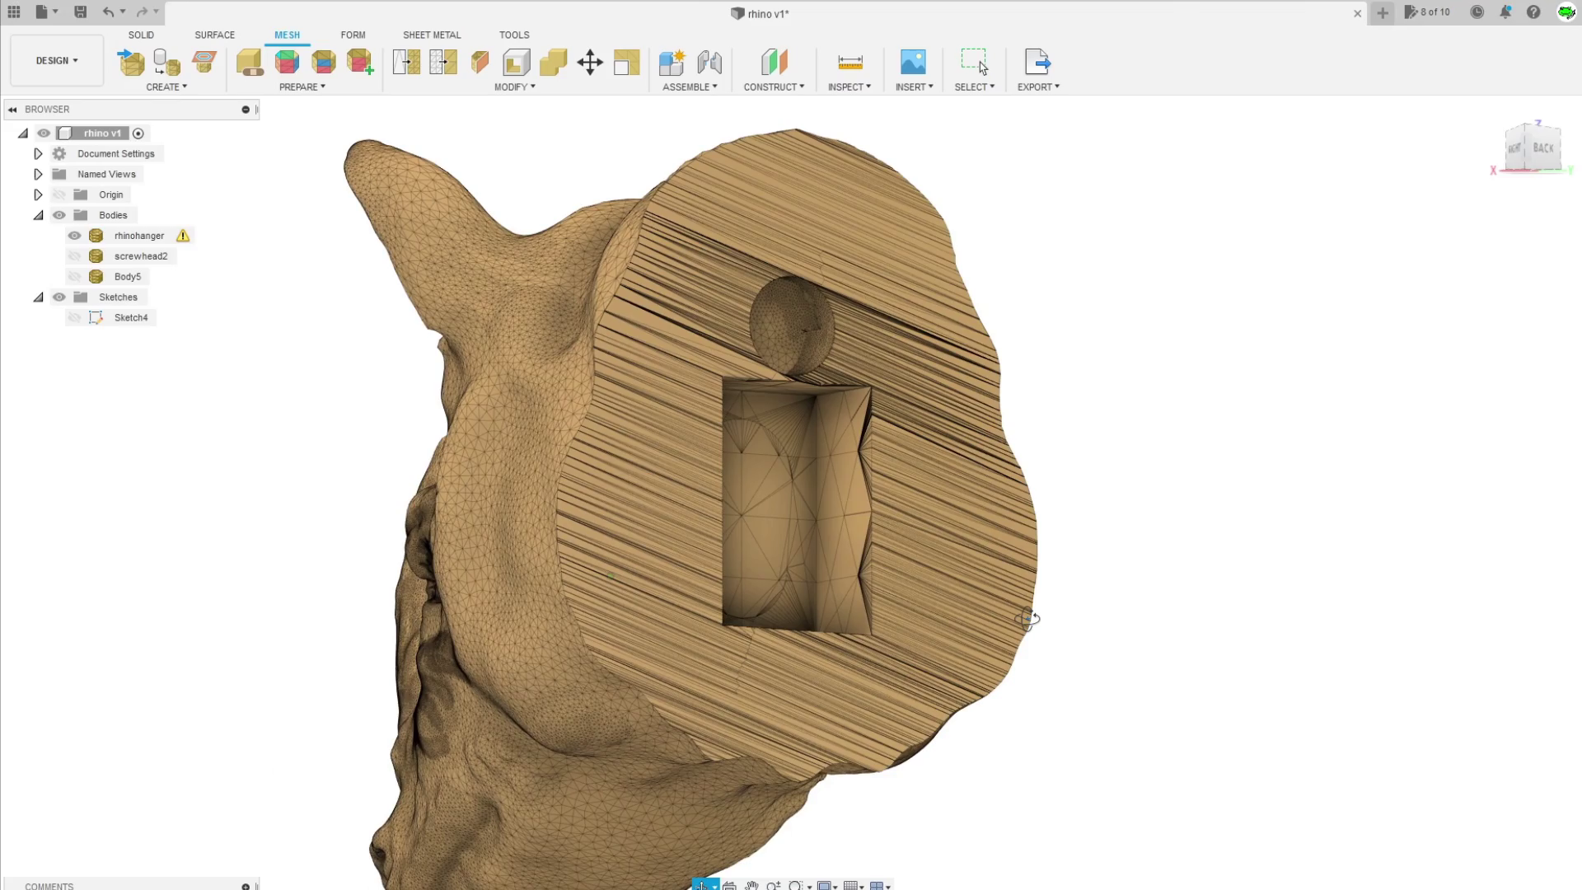Click the BACK face on the ViewCube
1582x890 pixels.
[x=1544, y=149]
